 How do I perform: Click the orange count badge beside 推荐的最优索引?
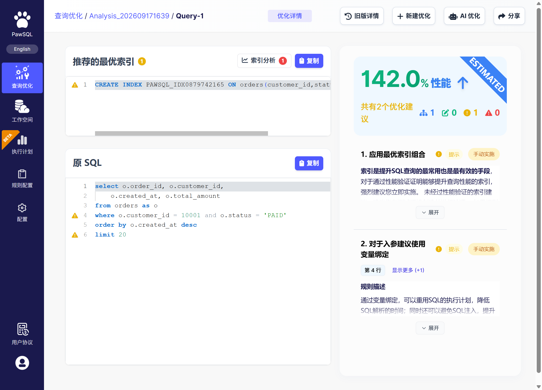click(142, 61)
